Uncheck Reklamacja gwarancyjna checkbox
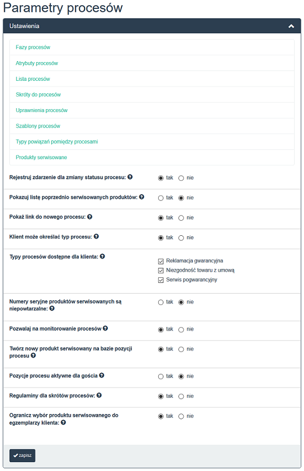 161,261
